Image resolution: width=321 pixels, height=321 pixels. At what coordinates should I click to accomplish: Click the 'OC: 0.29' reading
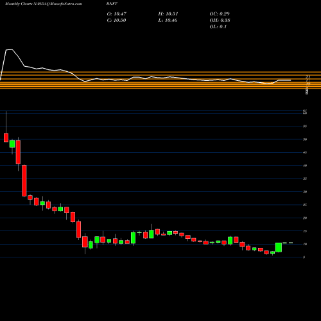coord(220,14)
